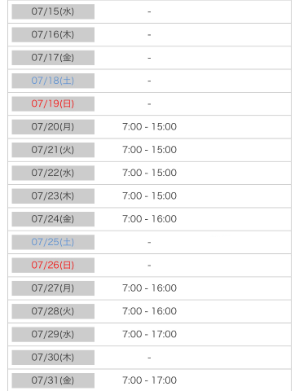Image resolution: width=299 pixels, height=391 pixels.
Task: Click the 07/23(木) date cell
Action: 53,196
